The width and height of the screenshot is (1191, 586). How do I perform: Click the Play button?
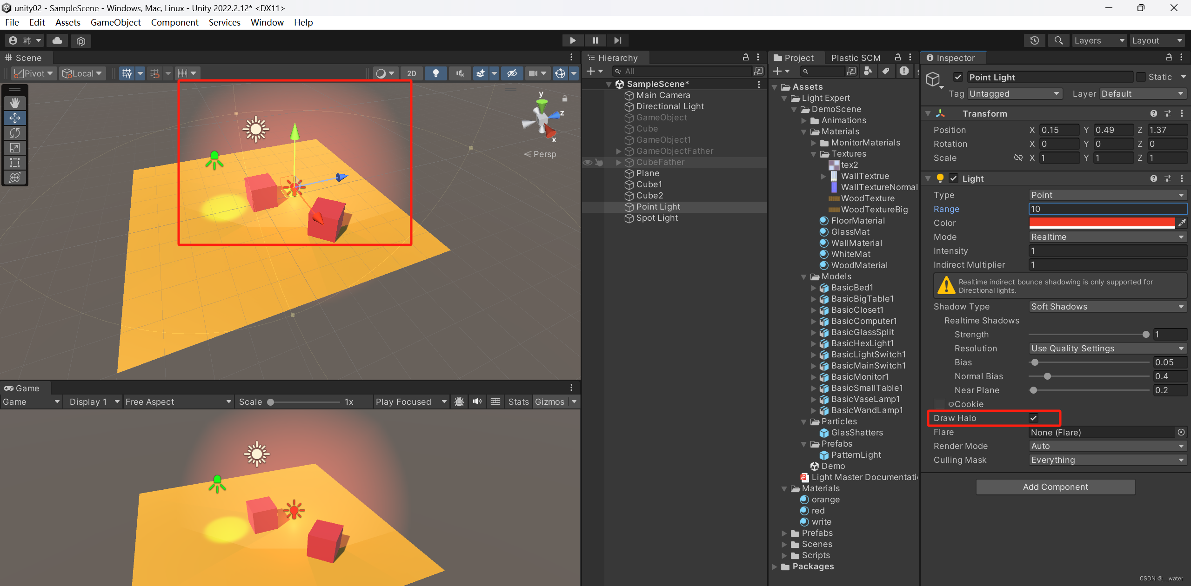[x=573, y=40]
